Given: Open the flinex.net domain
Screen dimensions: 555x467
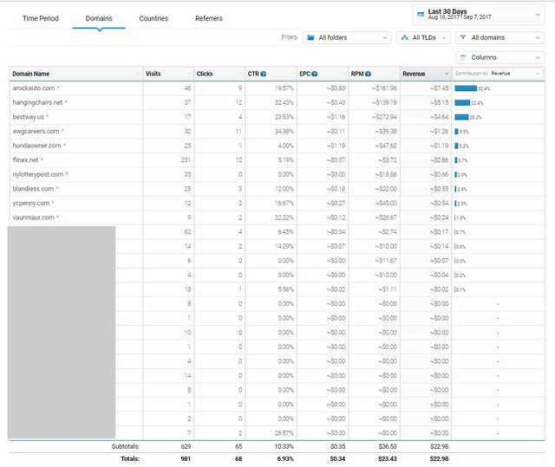Looking at the screenshot, I should point(25,159).
